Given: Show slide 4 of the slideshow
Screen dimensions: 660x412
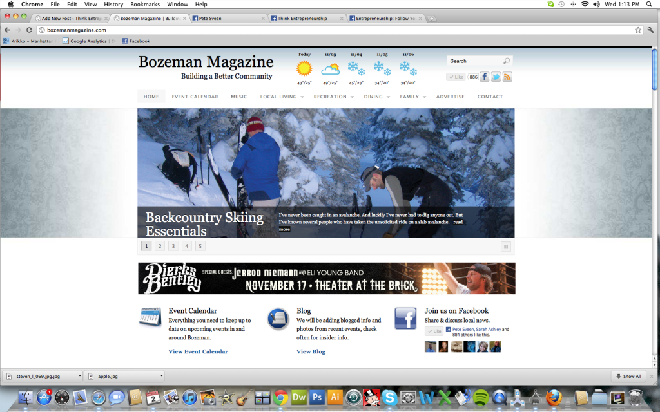Looking at the screenshot, I should click(x=187, y=246).
